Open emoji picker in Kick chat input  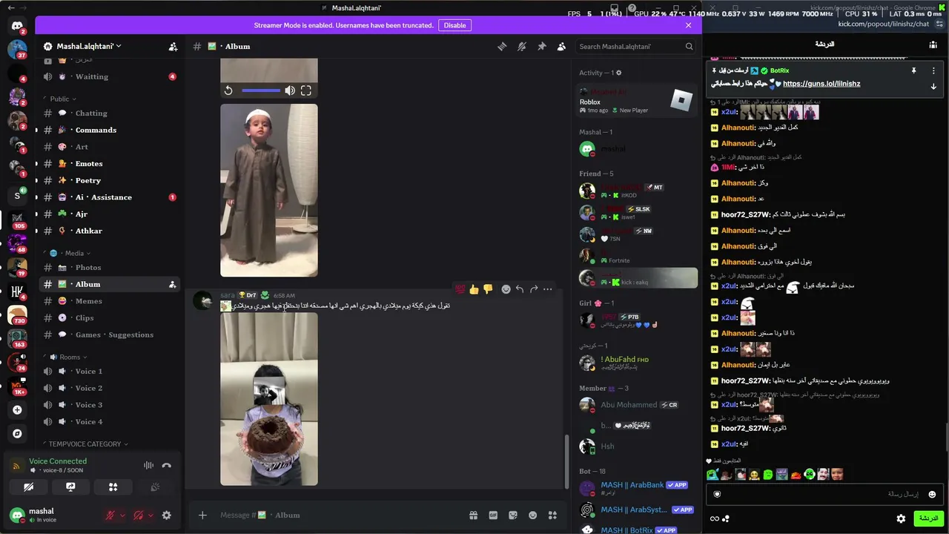(932, 494)
